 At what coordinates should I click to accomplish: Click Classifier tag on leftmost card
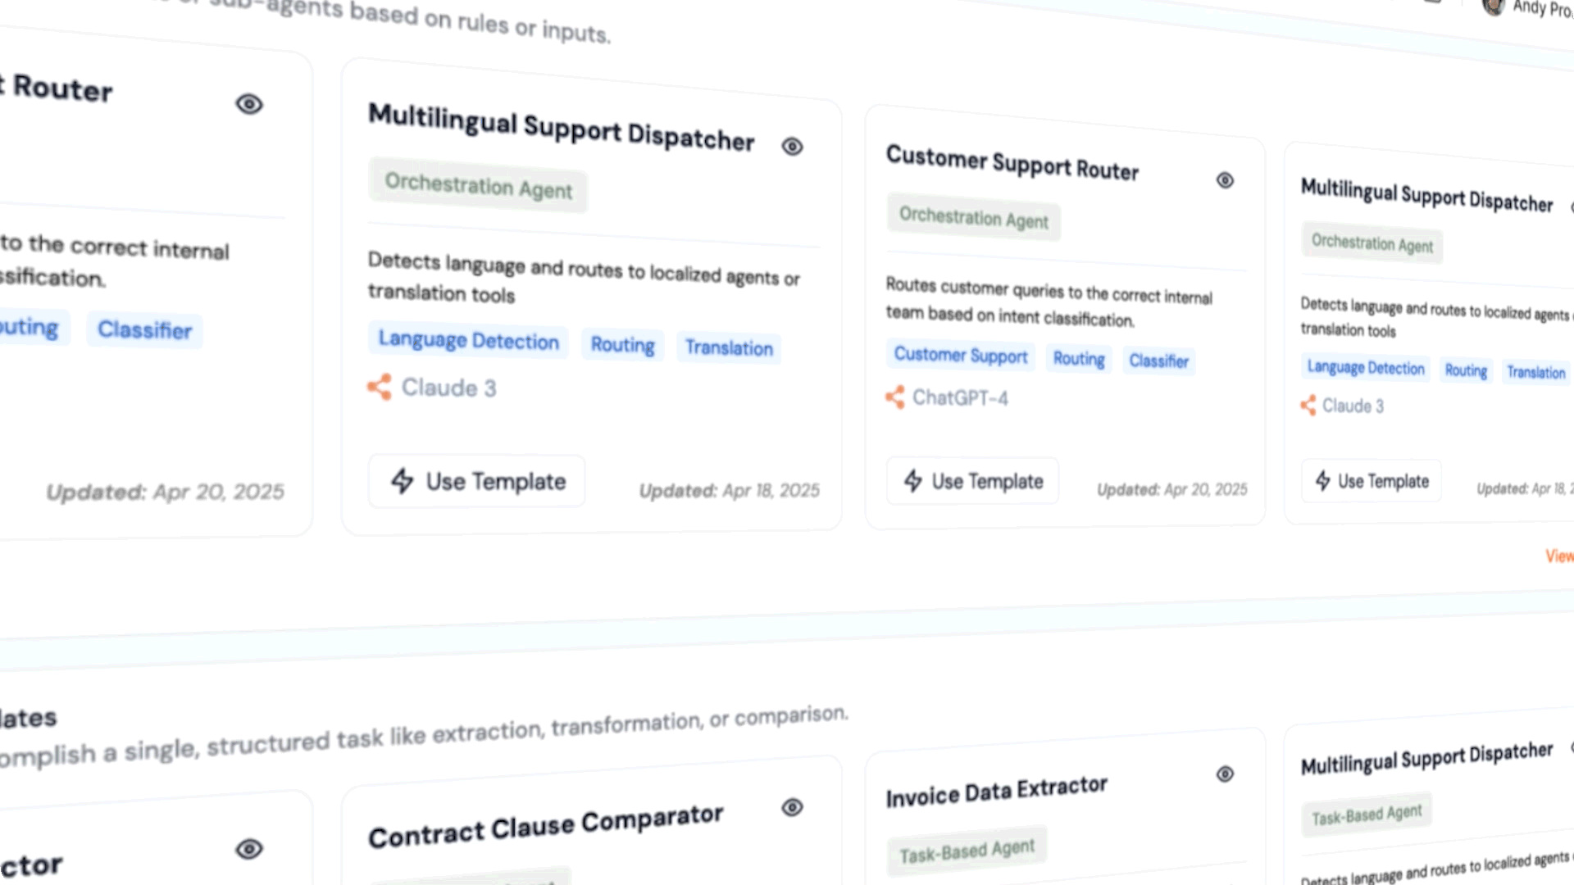click(x=145, y=330)
